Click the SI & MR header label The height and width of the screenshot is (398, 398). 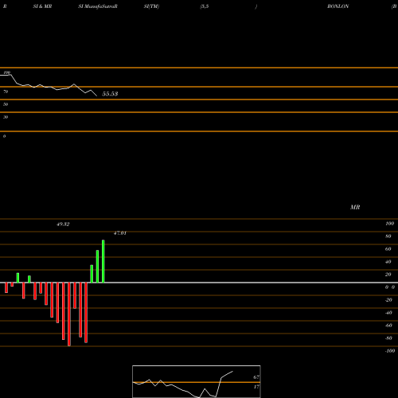tap(42, 6)
